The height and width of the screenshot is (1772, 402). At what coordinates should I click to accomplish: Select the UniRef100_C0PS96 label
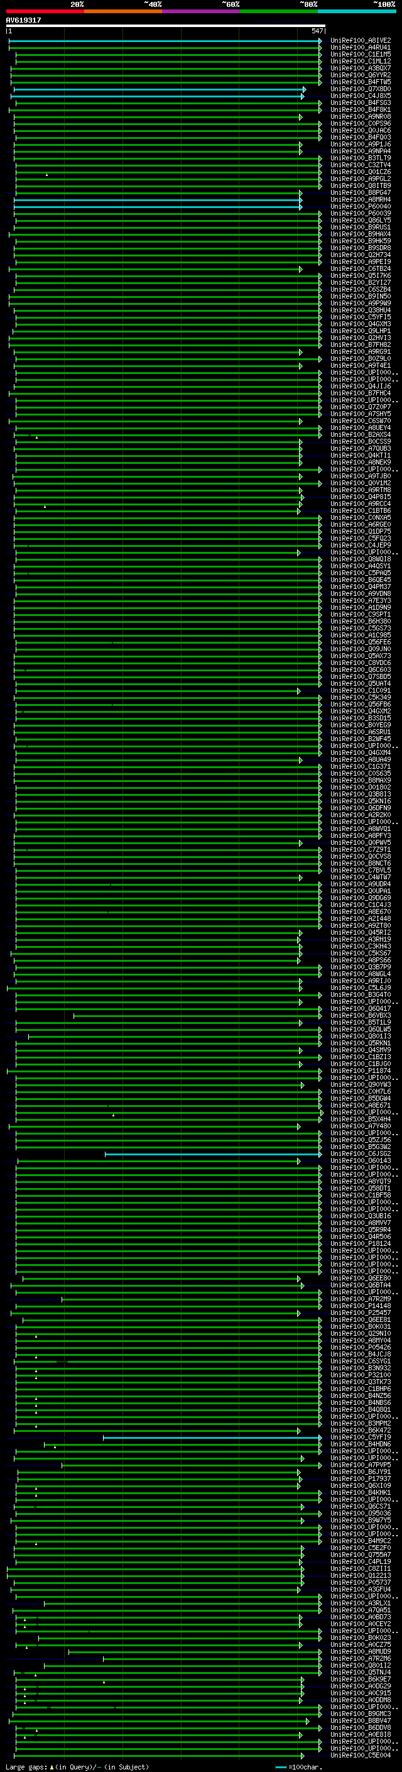361,124
